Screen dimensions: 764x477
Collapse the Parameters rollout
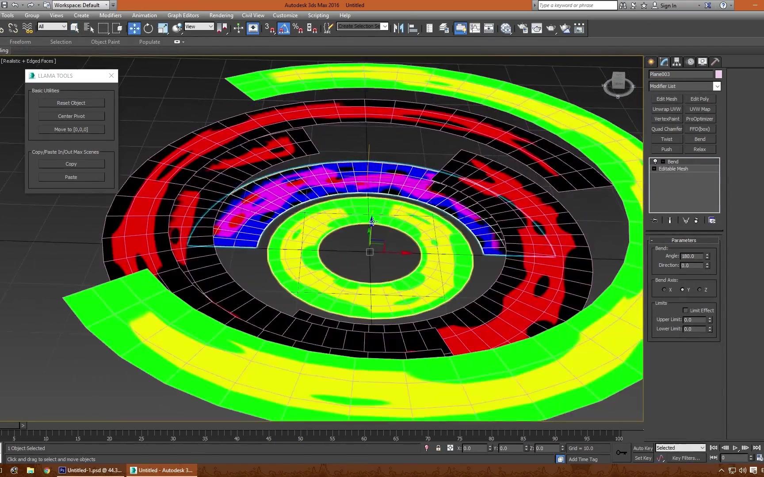(683, 240)
